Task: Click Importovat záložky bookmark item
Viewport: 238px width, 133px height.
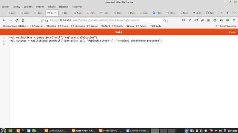Action: 15,26
